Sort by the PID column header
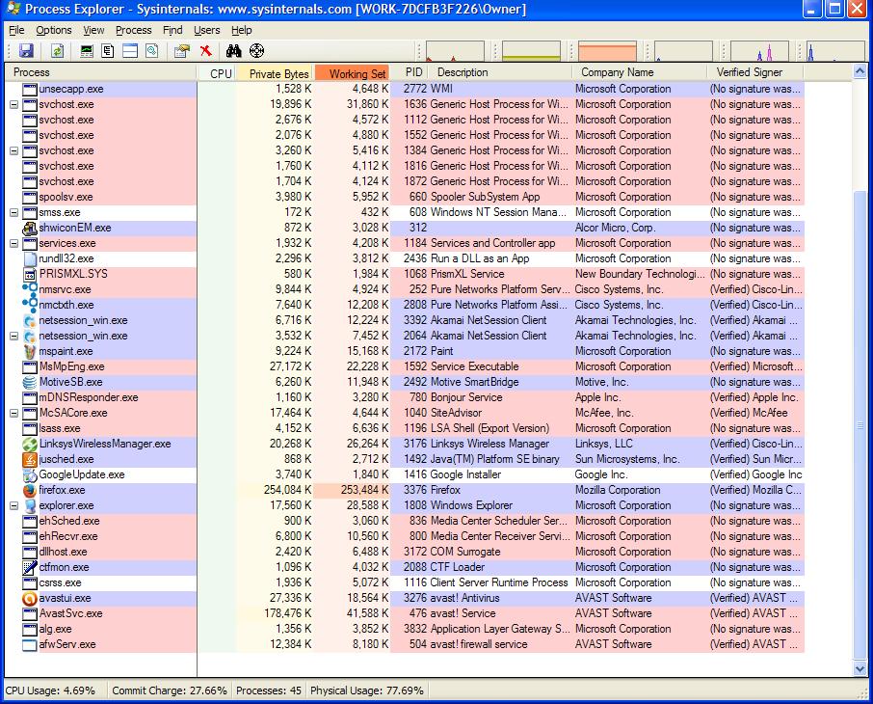Screen dimensions: 873x704 click(410, 72)
